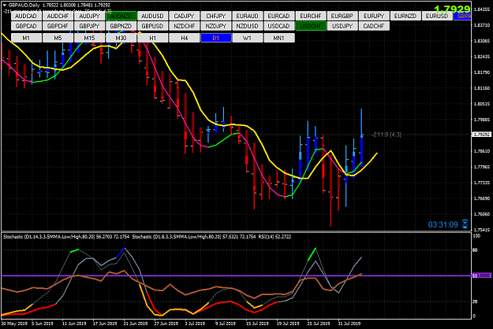The height and width of the screenshot is (329, 493).
Task: Load the GBPCHF symbol
Action: click(x=58, y=26)
